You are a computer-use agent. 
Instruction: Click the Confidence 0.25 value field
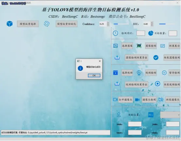103,24
